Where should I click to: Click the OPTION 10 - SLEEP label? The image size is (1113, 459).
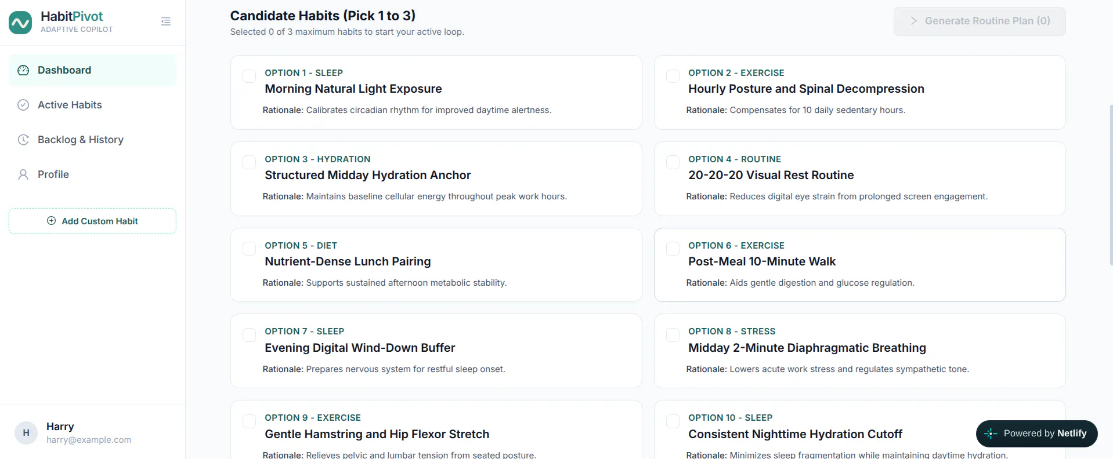coord(731,418)
